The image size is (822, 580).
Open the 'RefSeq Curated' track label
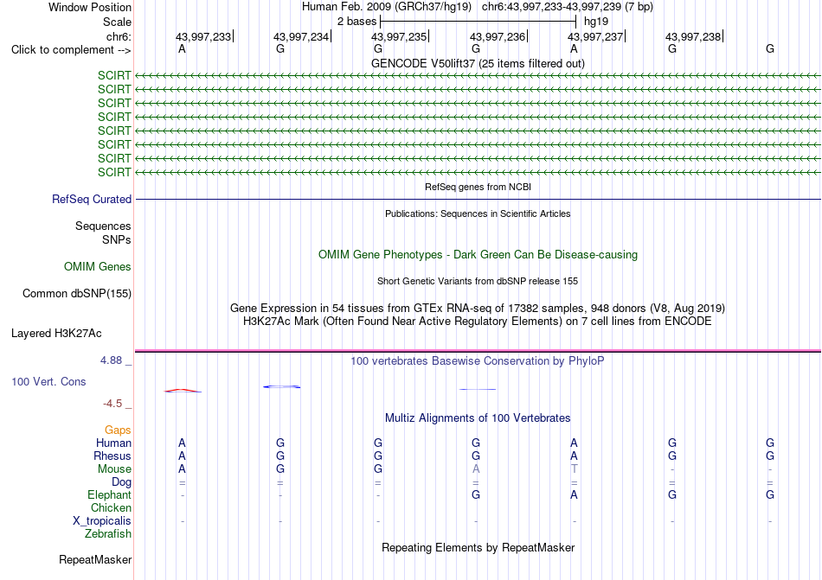click(92, 199)
